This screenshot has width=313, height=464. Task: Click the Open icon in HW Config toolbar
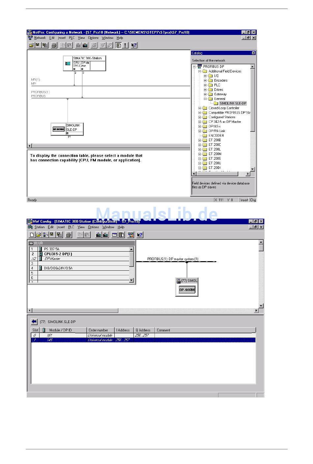(x=38, y=235)
